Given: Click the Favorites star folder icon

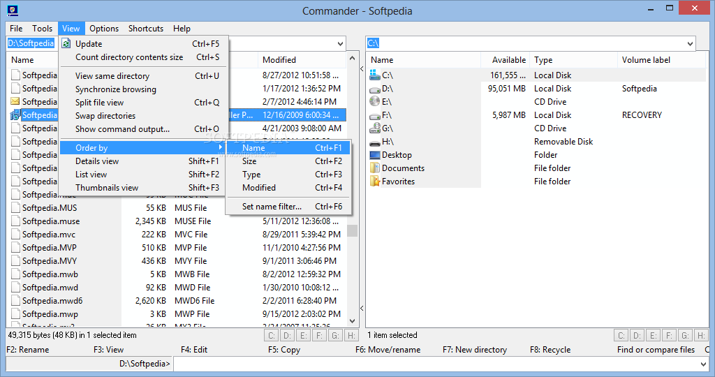Looking at the screenshot, I should [375, 182].
